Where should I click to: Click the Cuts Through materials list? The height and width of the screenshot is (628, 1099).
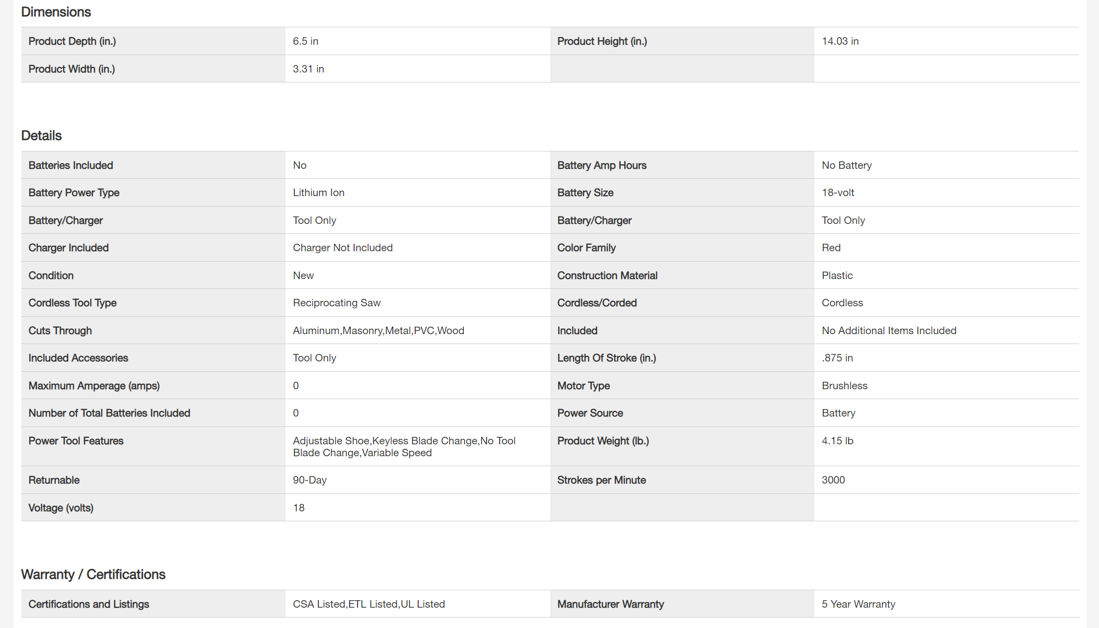click(378, 331)
